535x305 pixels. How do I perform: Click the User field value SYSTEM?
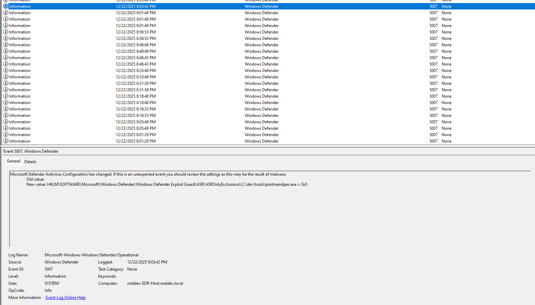[x=52, y=283]
